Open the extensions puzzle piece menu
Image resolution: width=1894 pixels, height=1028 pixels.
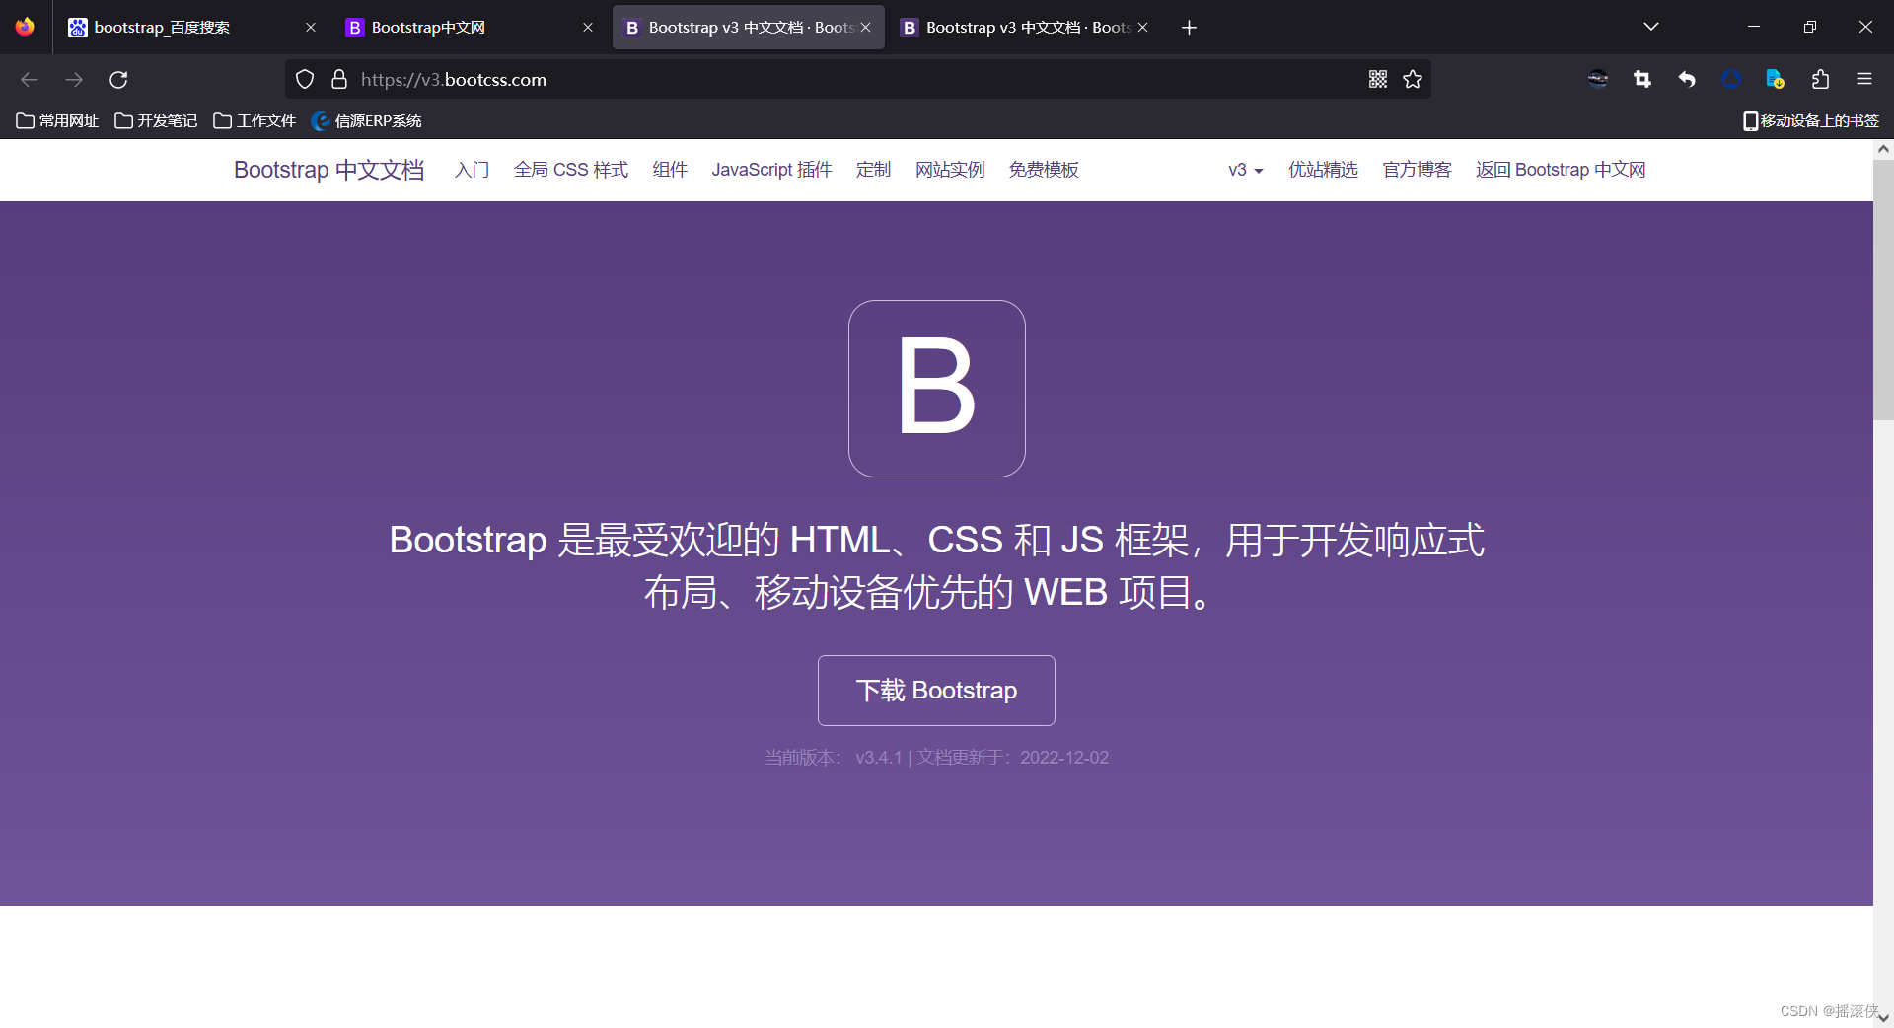pyautogui.click(x=1820, y=79)
